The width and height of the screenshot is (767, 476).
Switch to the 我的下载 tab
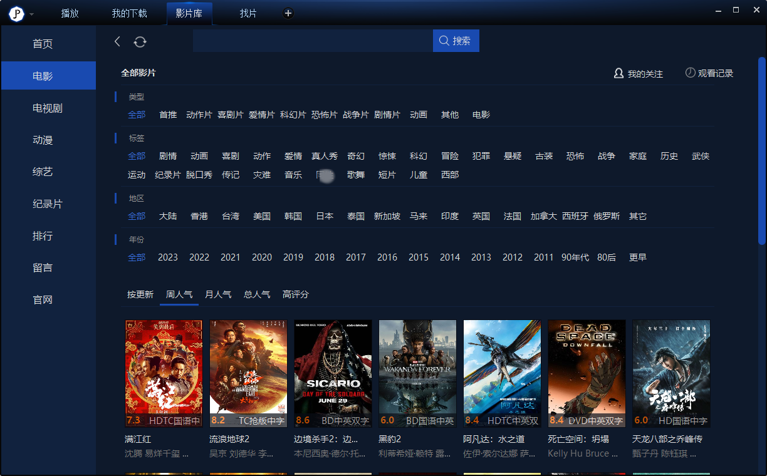(x=129, y=13)
